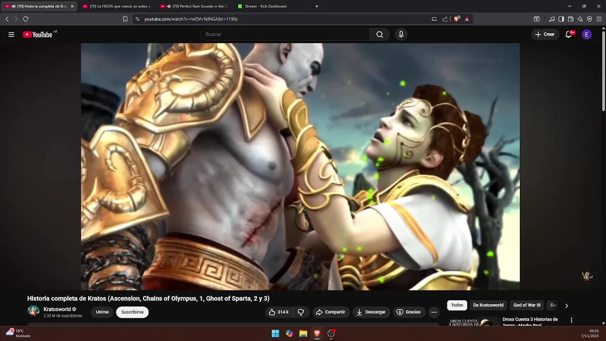Open Kratosworld channel avatar
Screen dimensions: 606x341
tap(34, 311)
